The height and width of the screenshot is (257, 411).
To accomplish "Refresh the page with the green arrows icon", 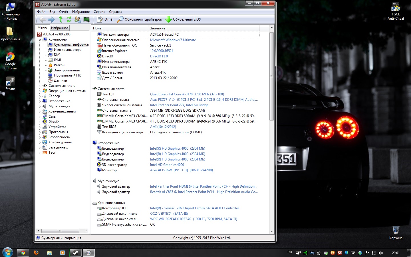I will [x=69, y=19].
